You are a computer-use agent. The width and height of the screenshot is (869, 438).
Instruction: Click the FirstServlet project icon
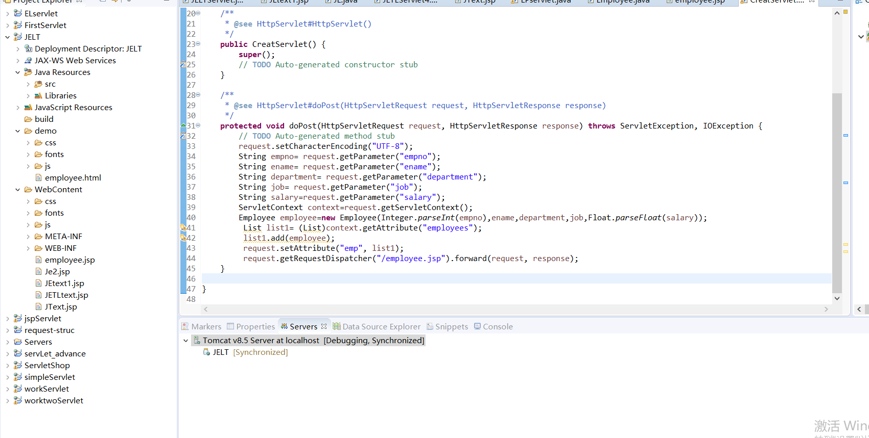18,25
